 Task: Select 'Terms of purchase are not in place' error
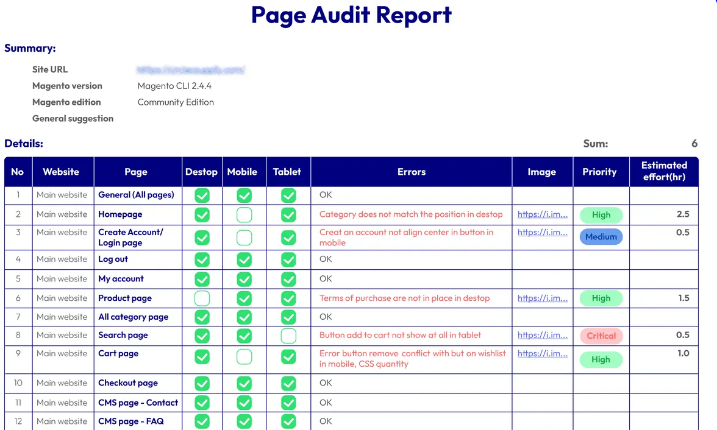point(404,298)
